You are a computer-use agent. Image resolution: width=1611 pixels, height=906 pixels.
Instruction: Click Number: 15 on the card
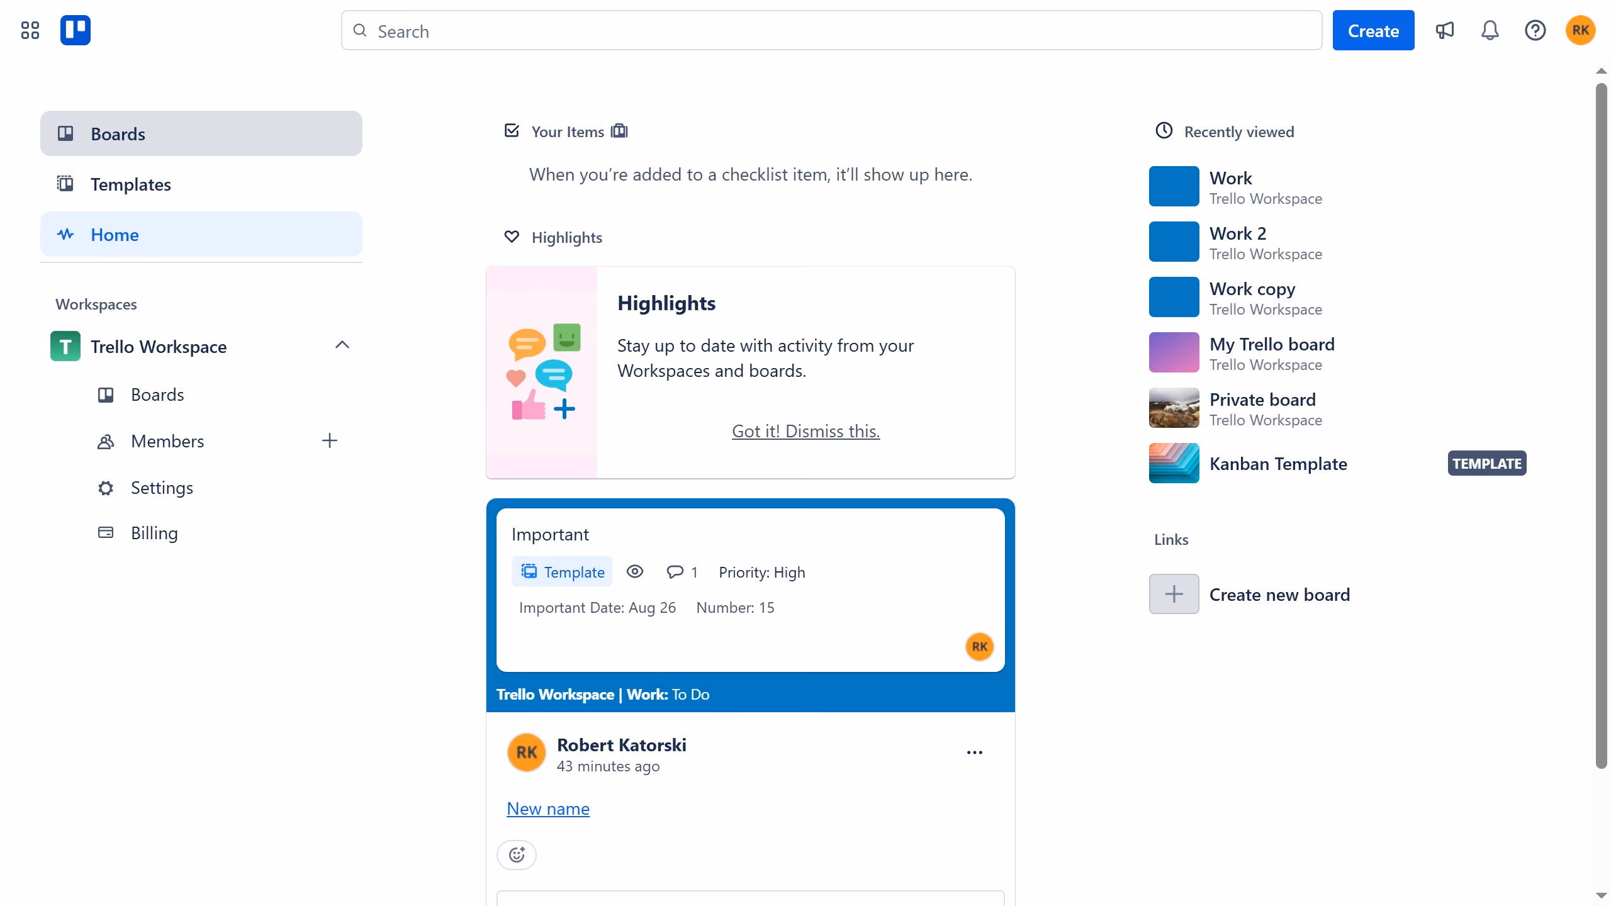pos(735,607)
